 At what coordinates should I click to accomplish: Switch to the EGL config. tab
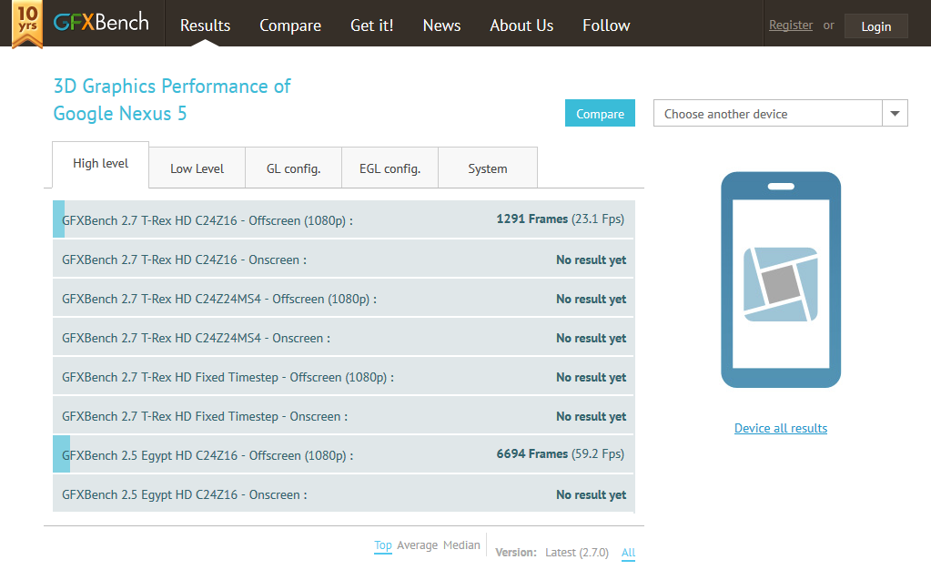(390, 168)
